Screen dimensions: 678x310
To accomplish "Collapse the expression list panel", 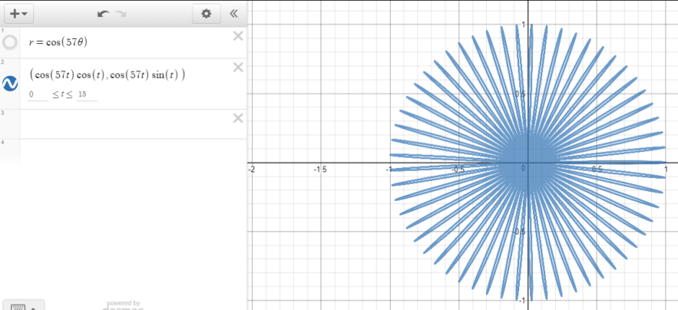I will [x=233, y=13].
